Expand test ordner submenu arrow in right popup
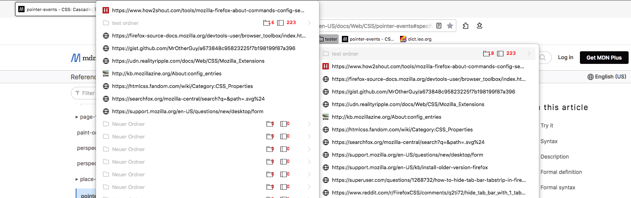 pyautogui.click(x=529, y=54)
